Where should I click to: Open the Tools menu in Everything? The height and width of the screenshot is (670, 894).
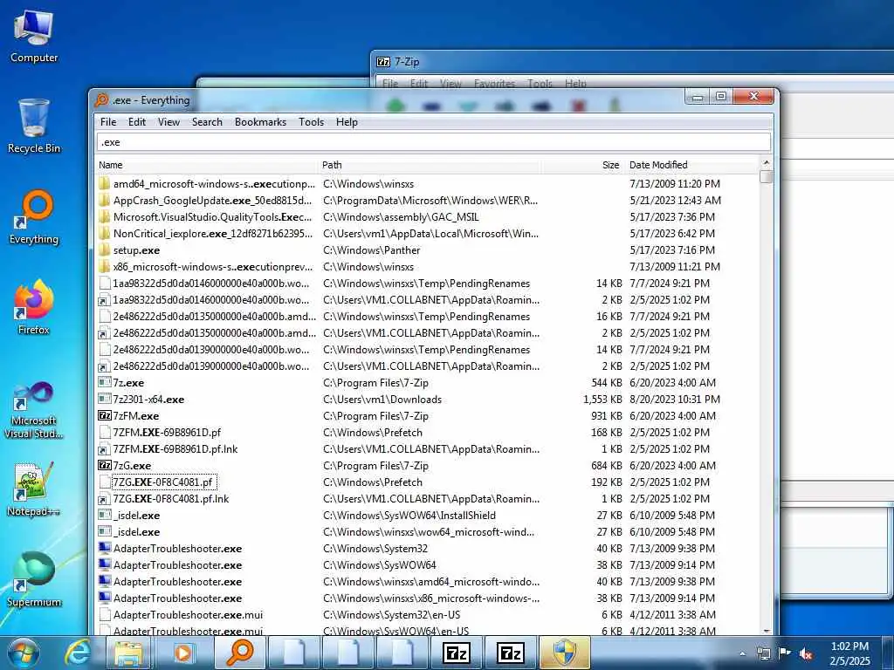(x=312, y=122)
